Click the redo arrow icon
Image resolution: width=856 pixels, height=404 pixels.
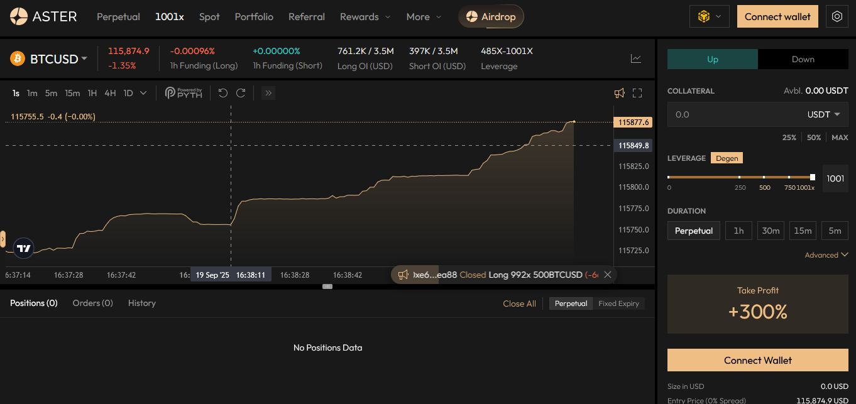point(241,92)
